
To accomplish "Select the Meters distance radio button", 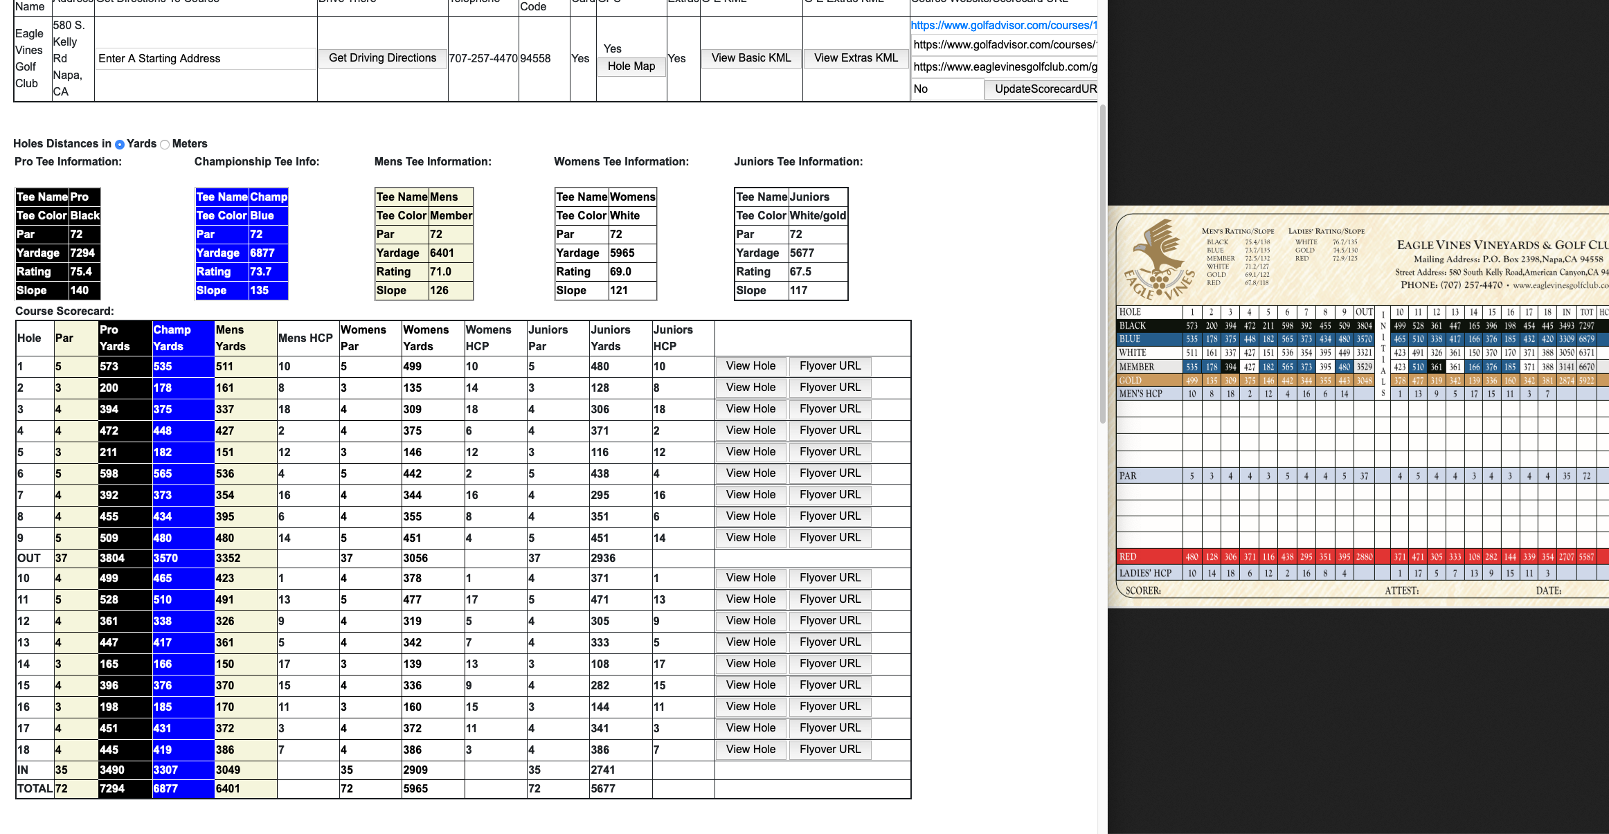I will [165, 144].
